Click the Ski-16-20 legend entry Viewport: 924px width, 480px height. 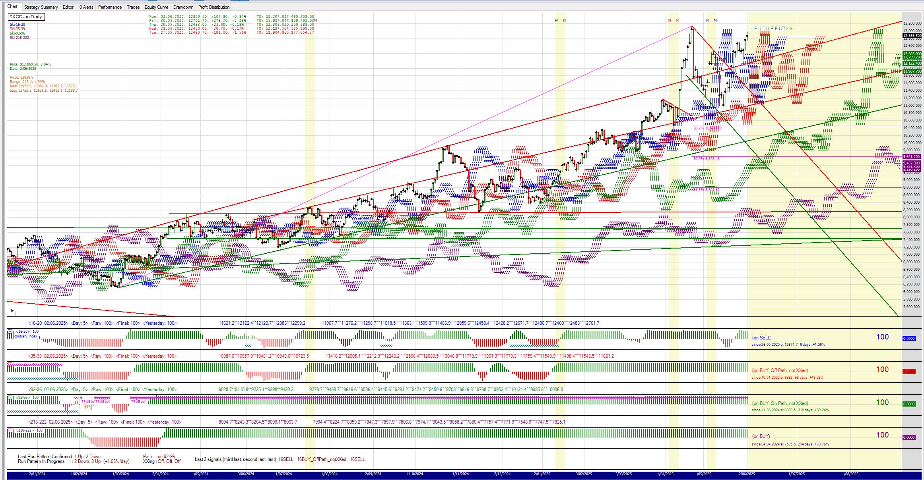coord(17,25)
